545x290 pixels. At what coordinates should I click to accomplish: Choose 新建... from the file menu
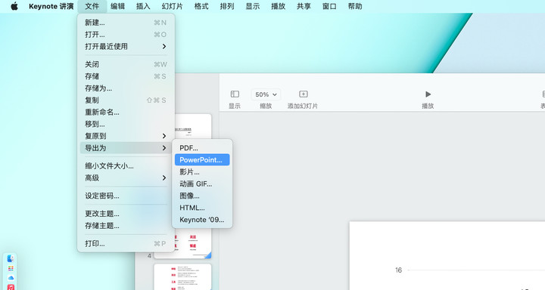pyautogui.click(x=126, y=23)
